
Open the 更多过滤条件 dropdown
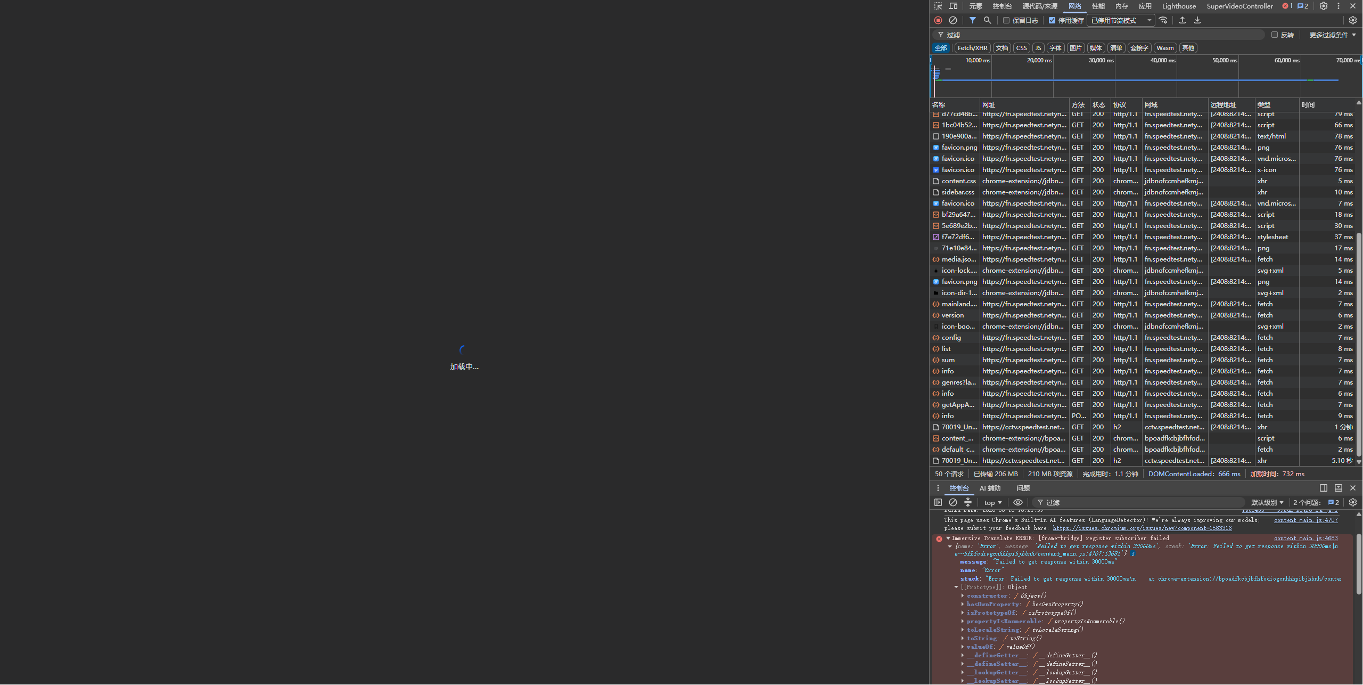(1332, 35)
